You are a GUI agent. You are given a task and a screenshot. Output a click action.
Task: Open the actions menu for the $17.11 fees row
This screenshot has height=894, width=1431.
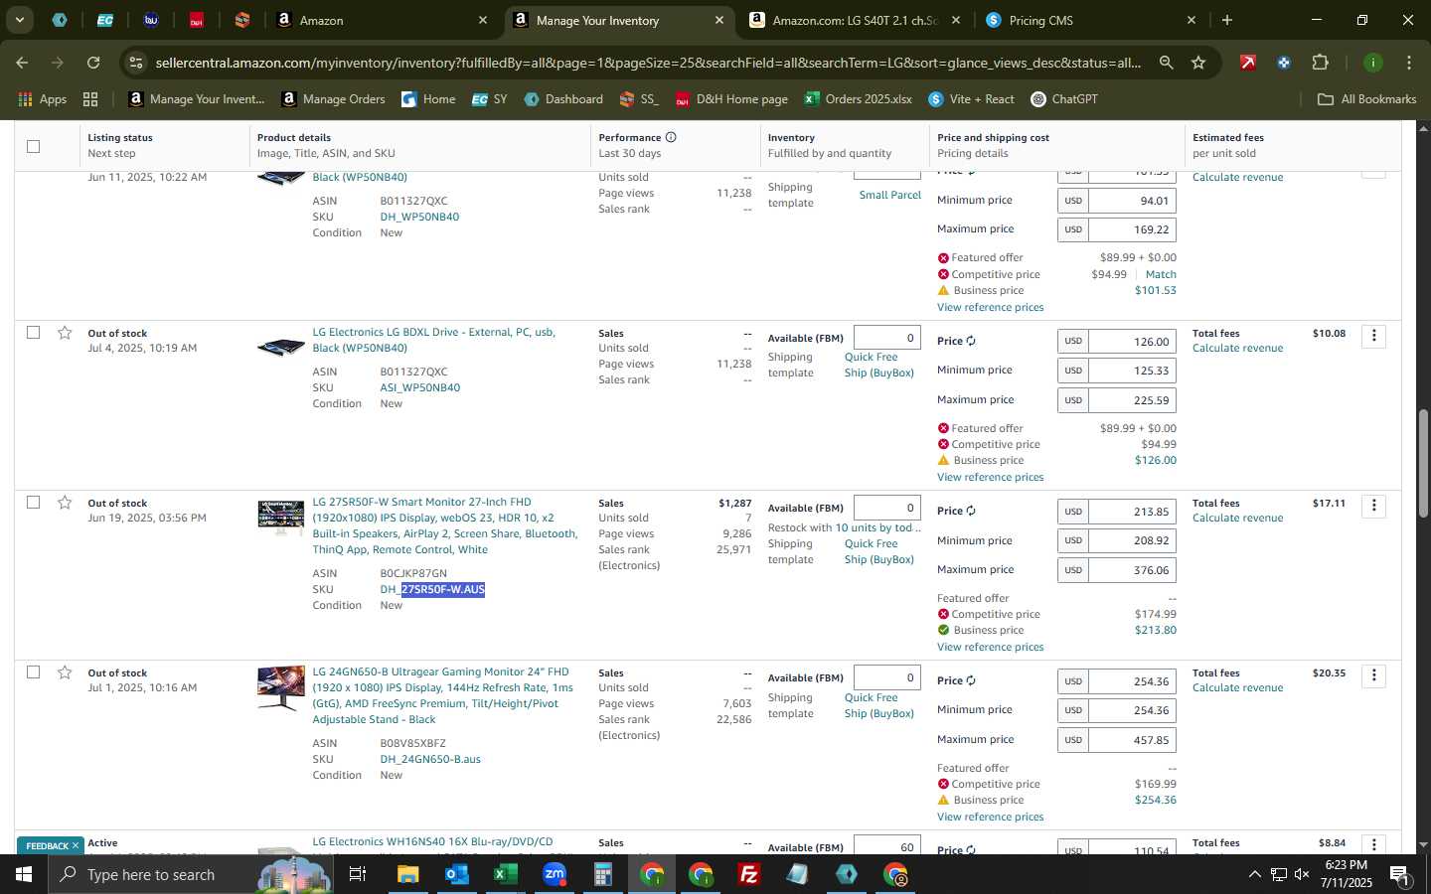tap(1373, 506)
